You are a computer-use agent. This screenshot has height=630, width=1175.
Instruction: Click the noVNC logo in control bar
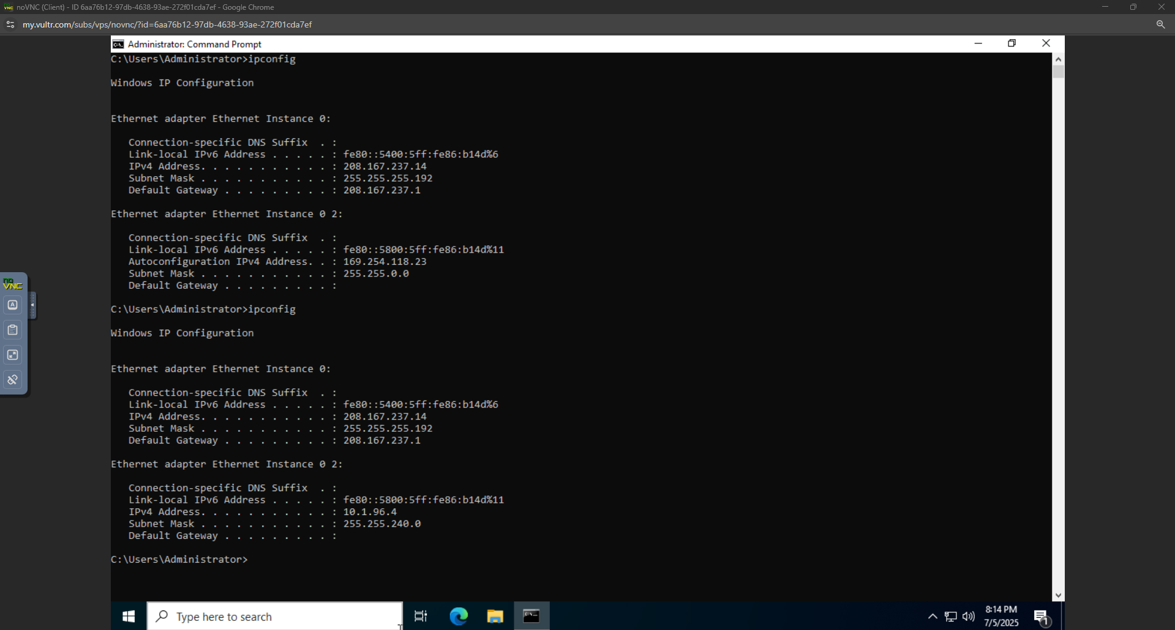[12, 284]
